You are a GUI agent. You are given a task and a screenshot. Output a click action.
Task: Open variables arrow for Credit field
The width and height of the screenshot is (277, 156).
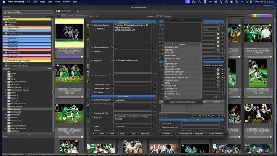[x=155, y=127]
